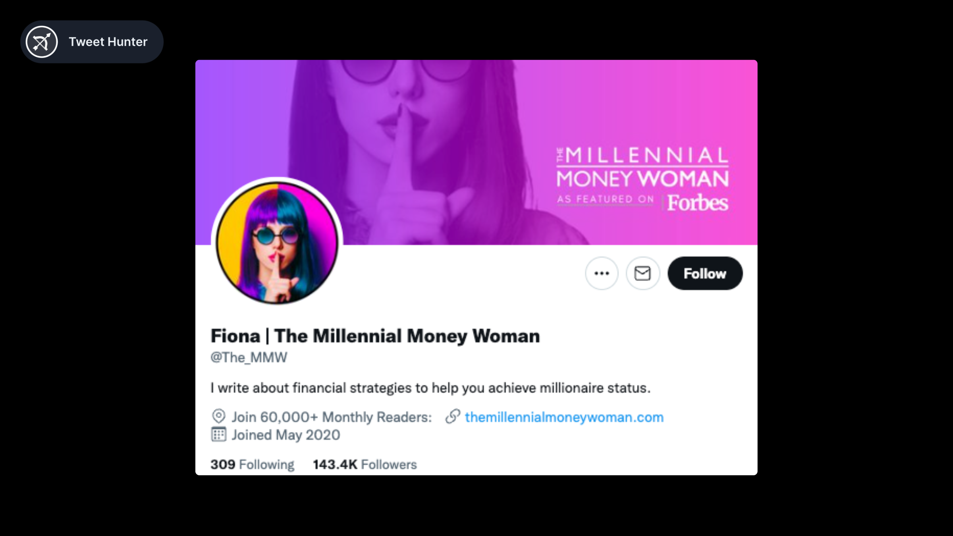
Task: Open the purple profile banner image
Action: pyautogui.click(x=457, y=119)
